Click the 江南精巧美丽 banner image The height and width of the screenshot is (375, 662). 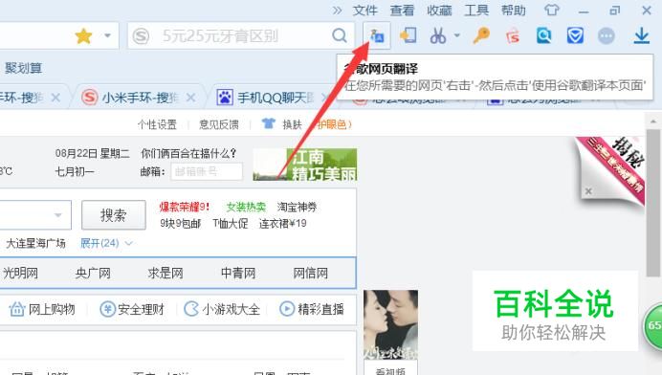click(x=305, y=165)
